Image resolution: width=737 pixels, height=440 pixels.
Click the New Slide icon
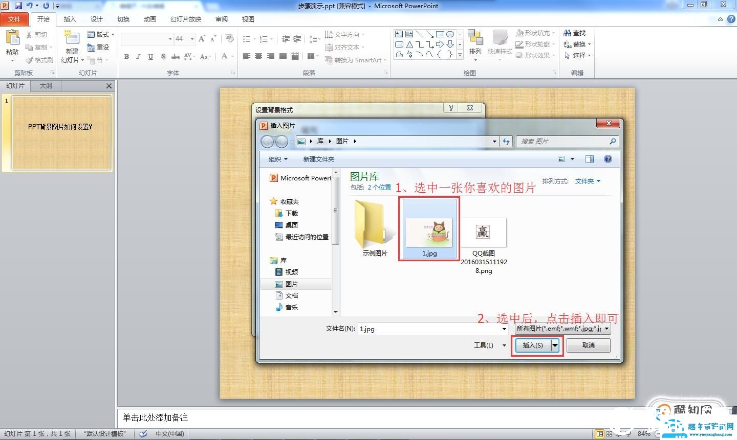tap(72, 39)
